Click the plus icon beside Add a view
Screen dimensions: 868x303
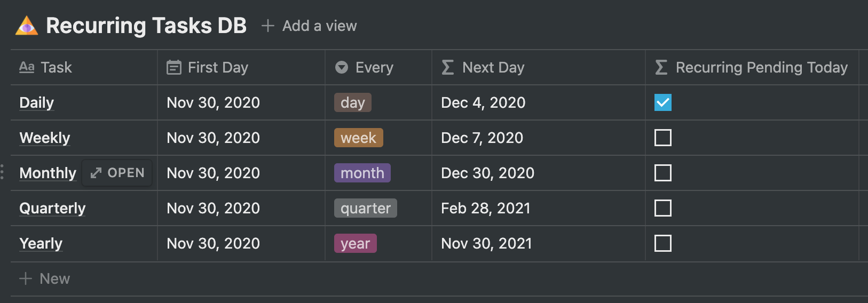tap(267, 26)
